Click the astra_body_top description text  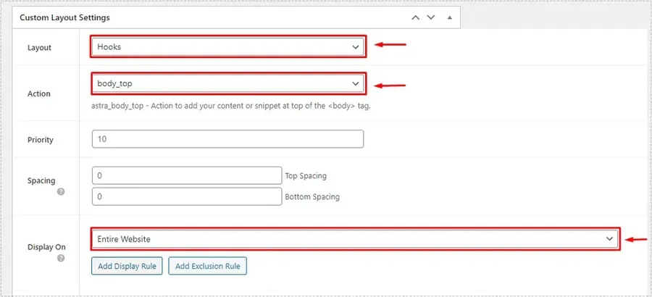[231, 106]
